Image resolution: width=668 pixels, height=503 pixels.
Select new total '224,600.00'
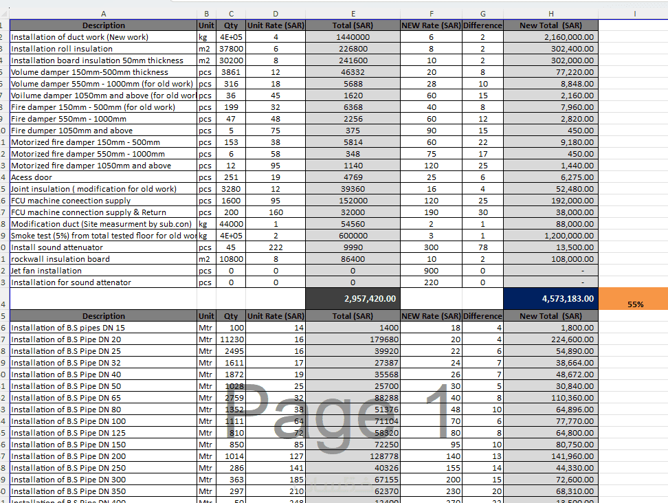[x=551, y=339]
